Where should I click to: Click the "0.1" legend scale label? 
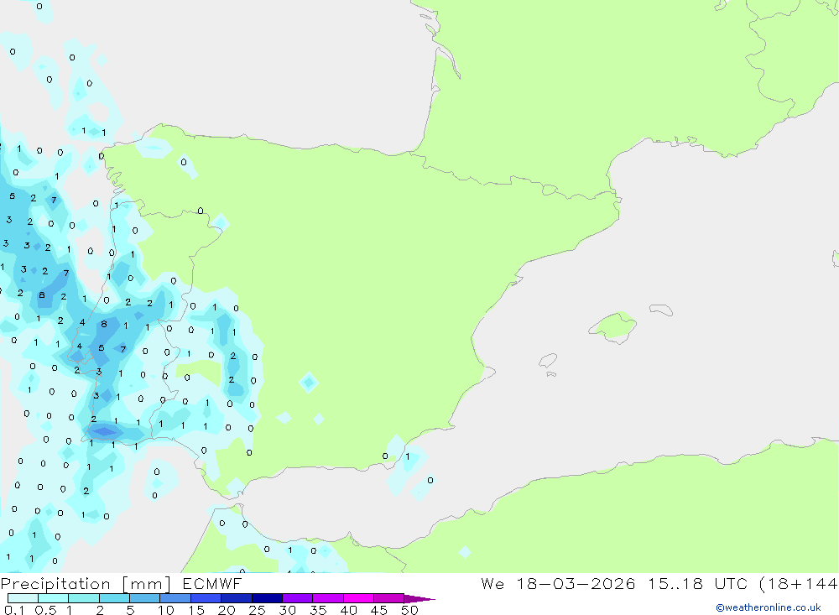click(14, 610)
